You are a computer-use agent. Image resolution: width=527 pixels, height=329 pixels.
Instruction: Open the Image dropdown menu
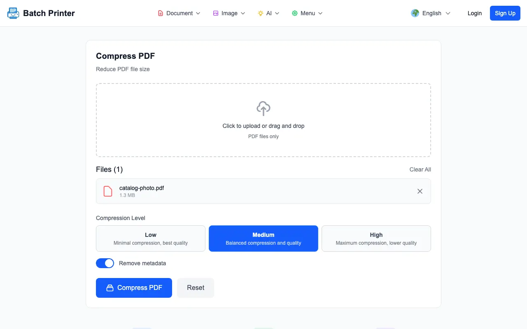(x=229, y=13)
